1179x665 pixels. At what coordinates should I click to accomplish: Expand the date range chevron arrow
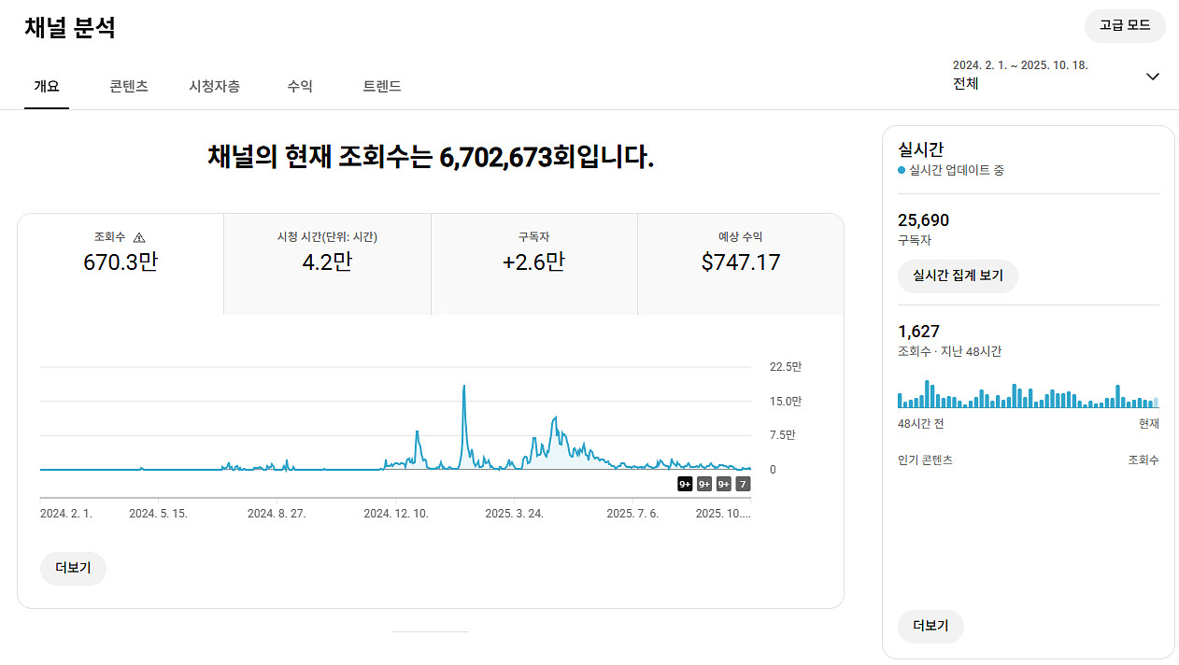pyautogui.click(x=1152, y=77)
